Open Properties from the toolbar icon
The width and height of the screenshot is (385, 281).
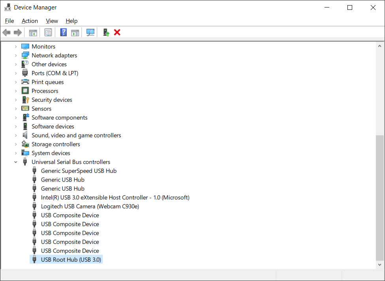click(x=48, y=32)
